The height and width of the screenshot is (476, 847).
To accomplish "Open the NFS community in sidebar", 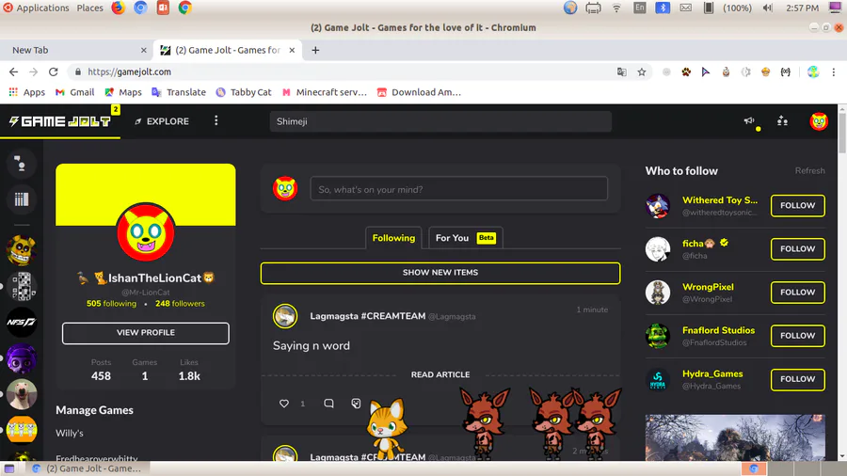I will (22, 322).
